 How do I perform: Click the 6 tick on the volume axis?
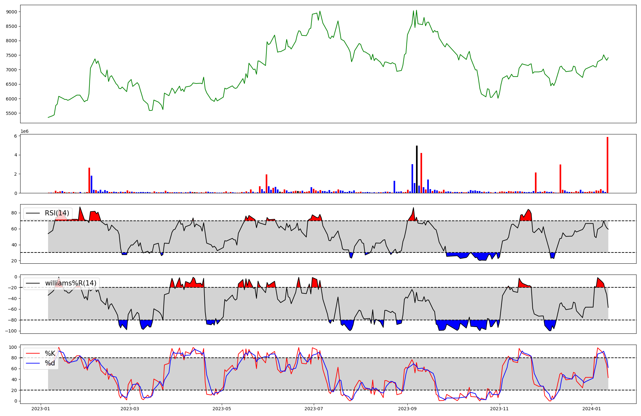point(15,136)
